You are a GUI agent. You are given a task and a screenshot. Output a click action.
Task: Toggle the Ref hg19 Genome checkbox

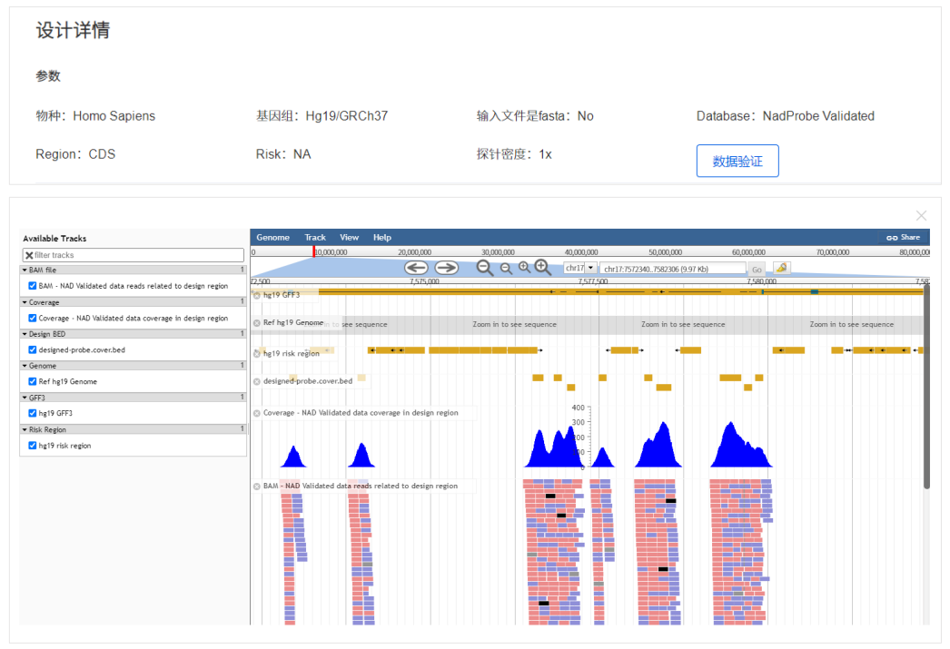point(33,381)
